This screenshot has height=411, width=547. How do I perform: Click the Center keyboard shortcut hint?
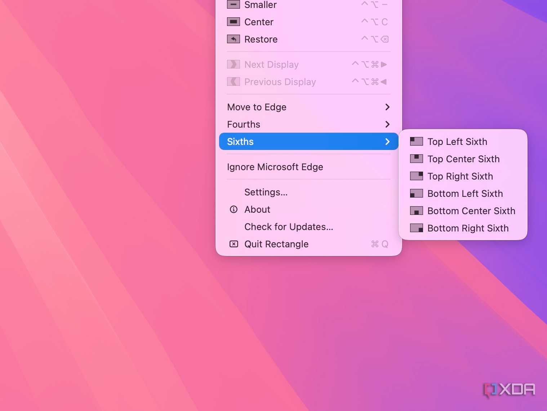click(x=375, y=22)
